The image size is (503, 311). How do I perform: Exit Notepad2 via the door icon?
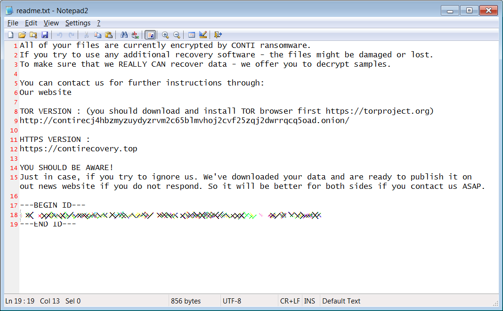(217, 35)
